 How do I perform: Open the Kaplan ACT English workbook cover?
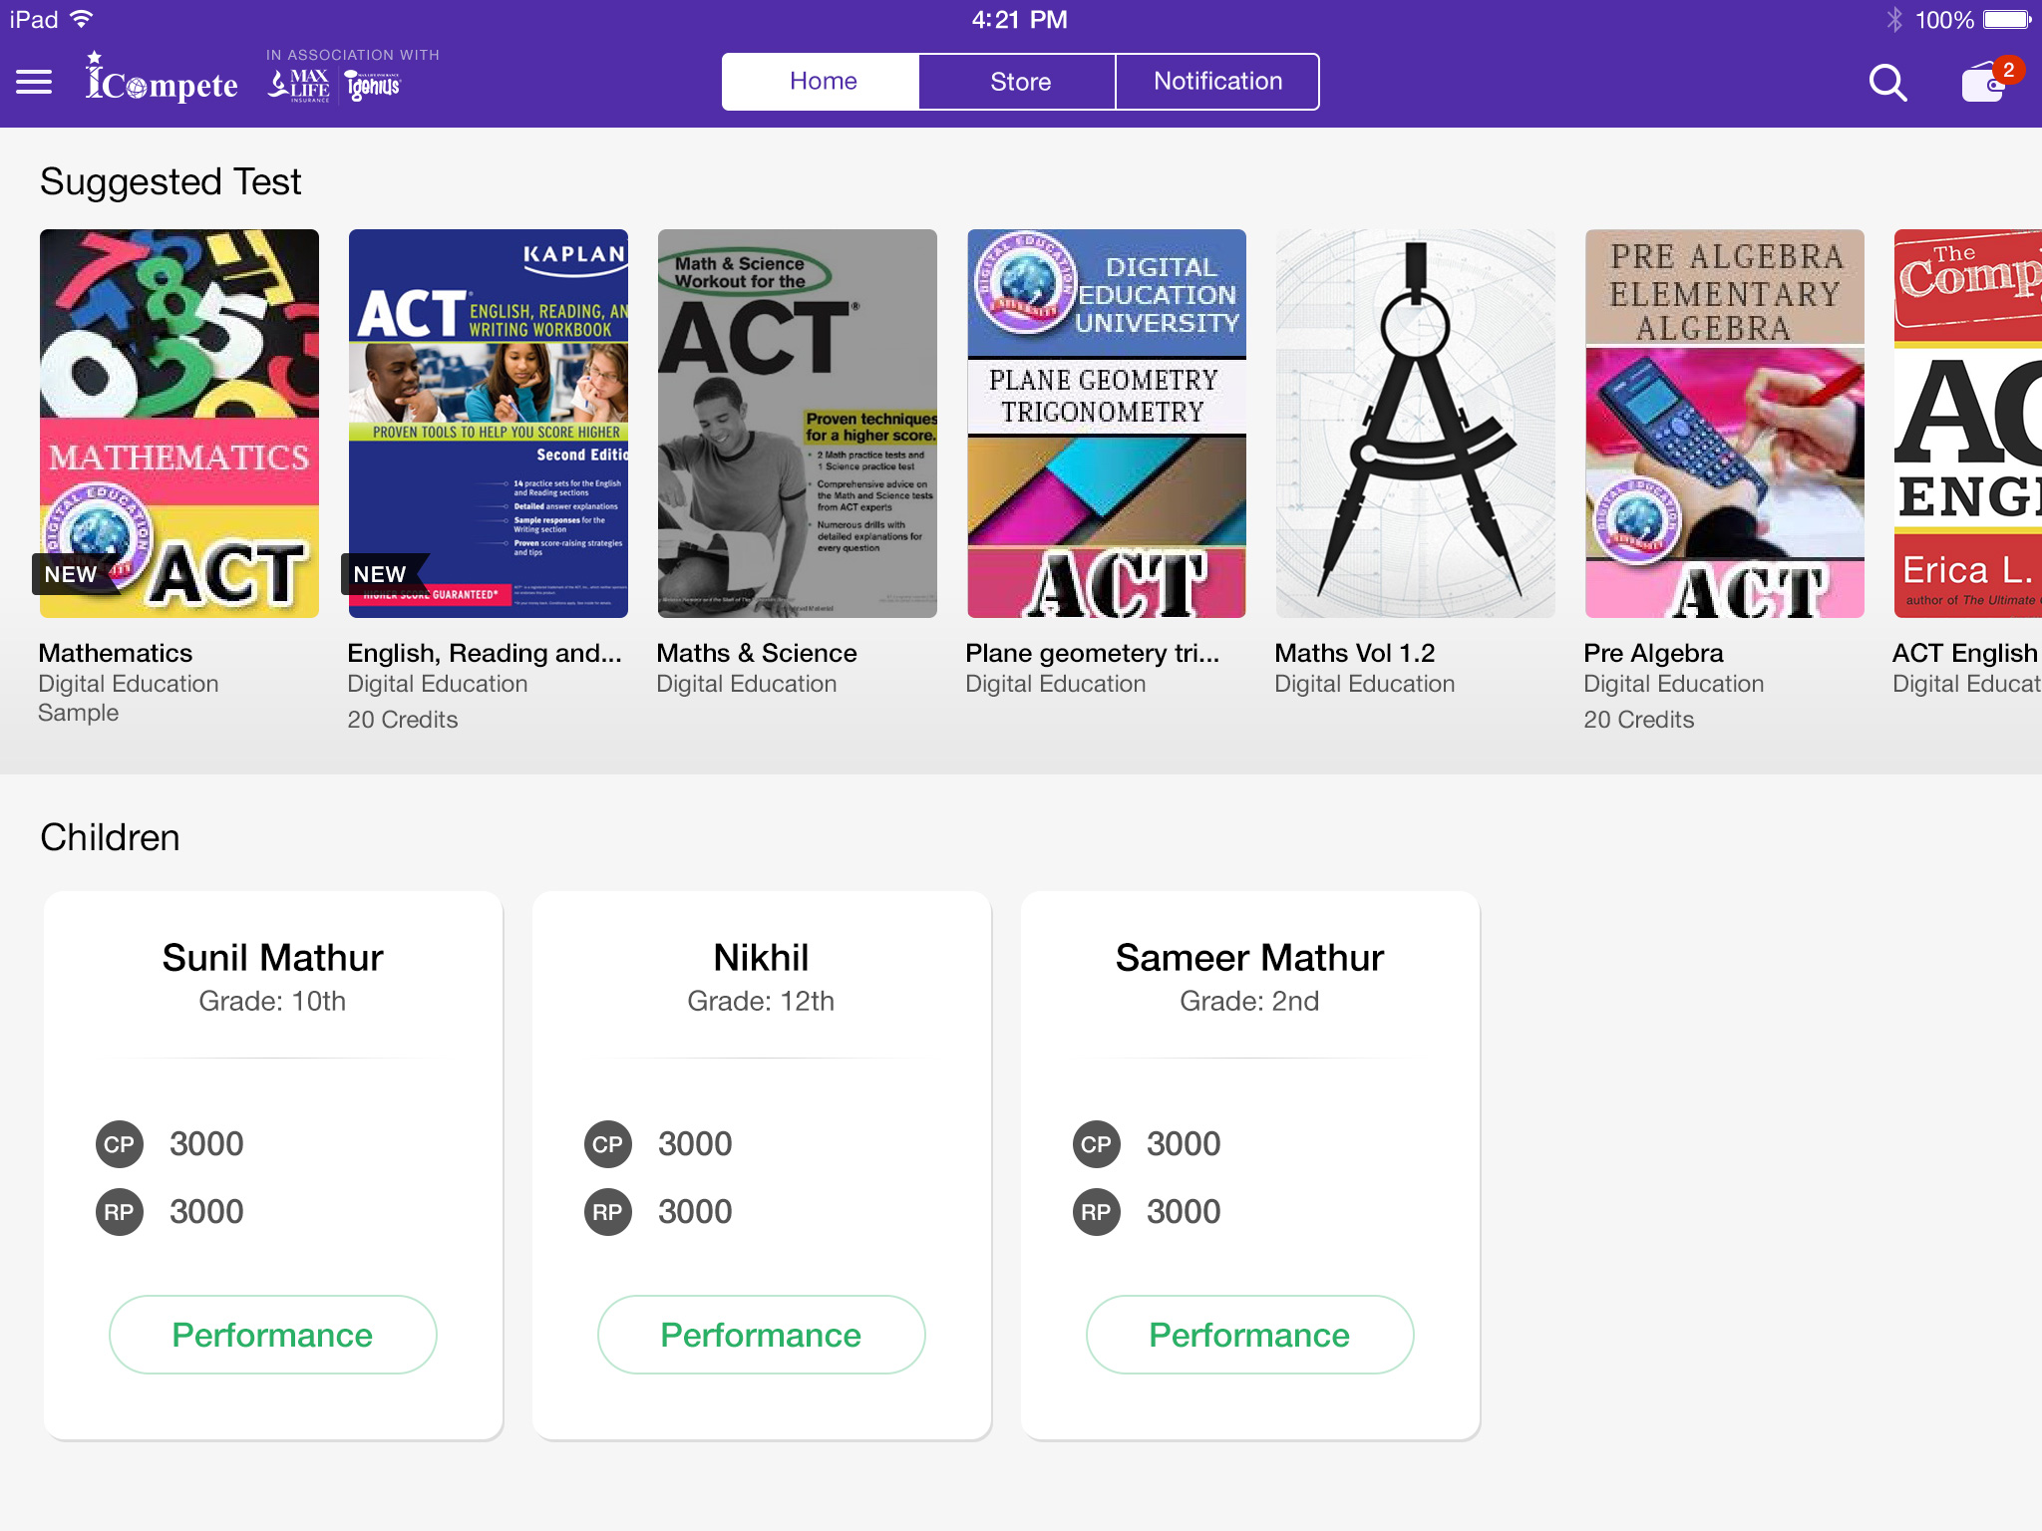489,424
